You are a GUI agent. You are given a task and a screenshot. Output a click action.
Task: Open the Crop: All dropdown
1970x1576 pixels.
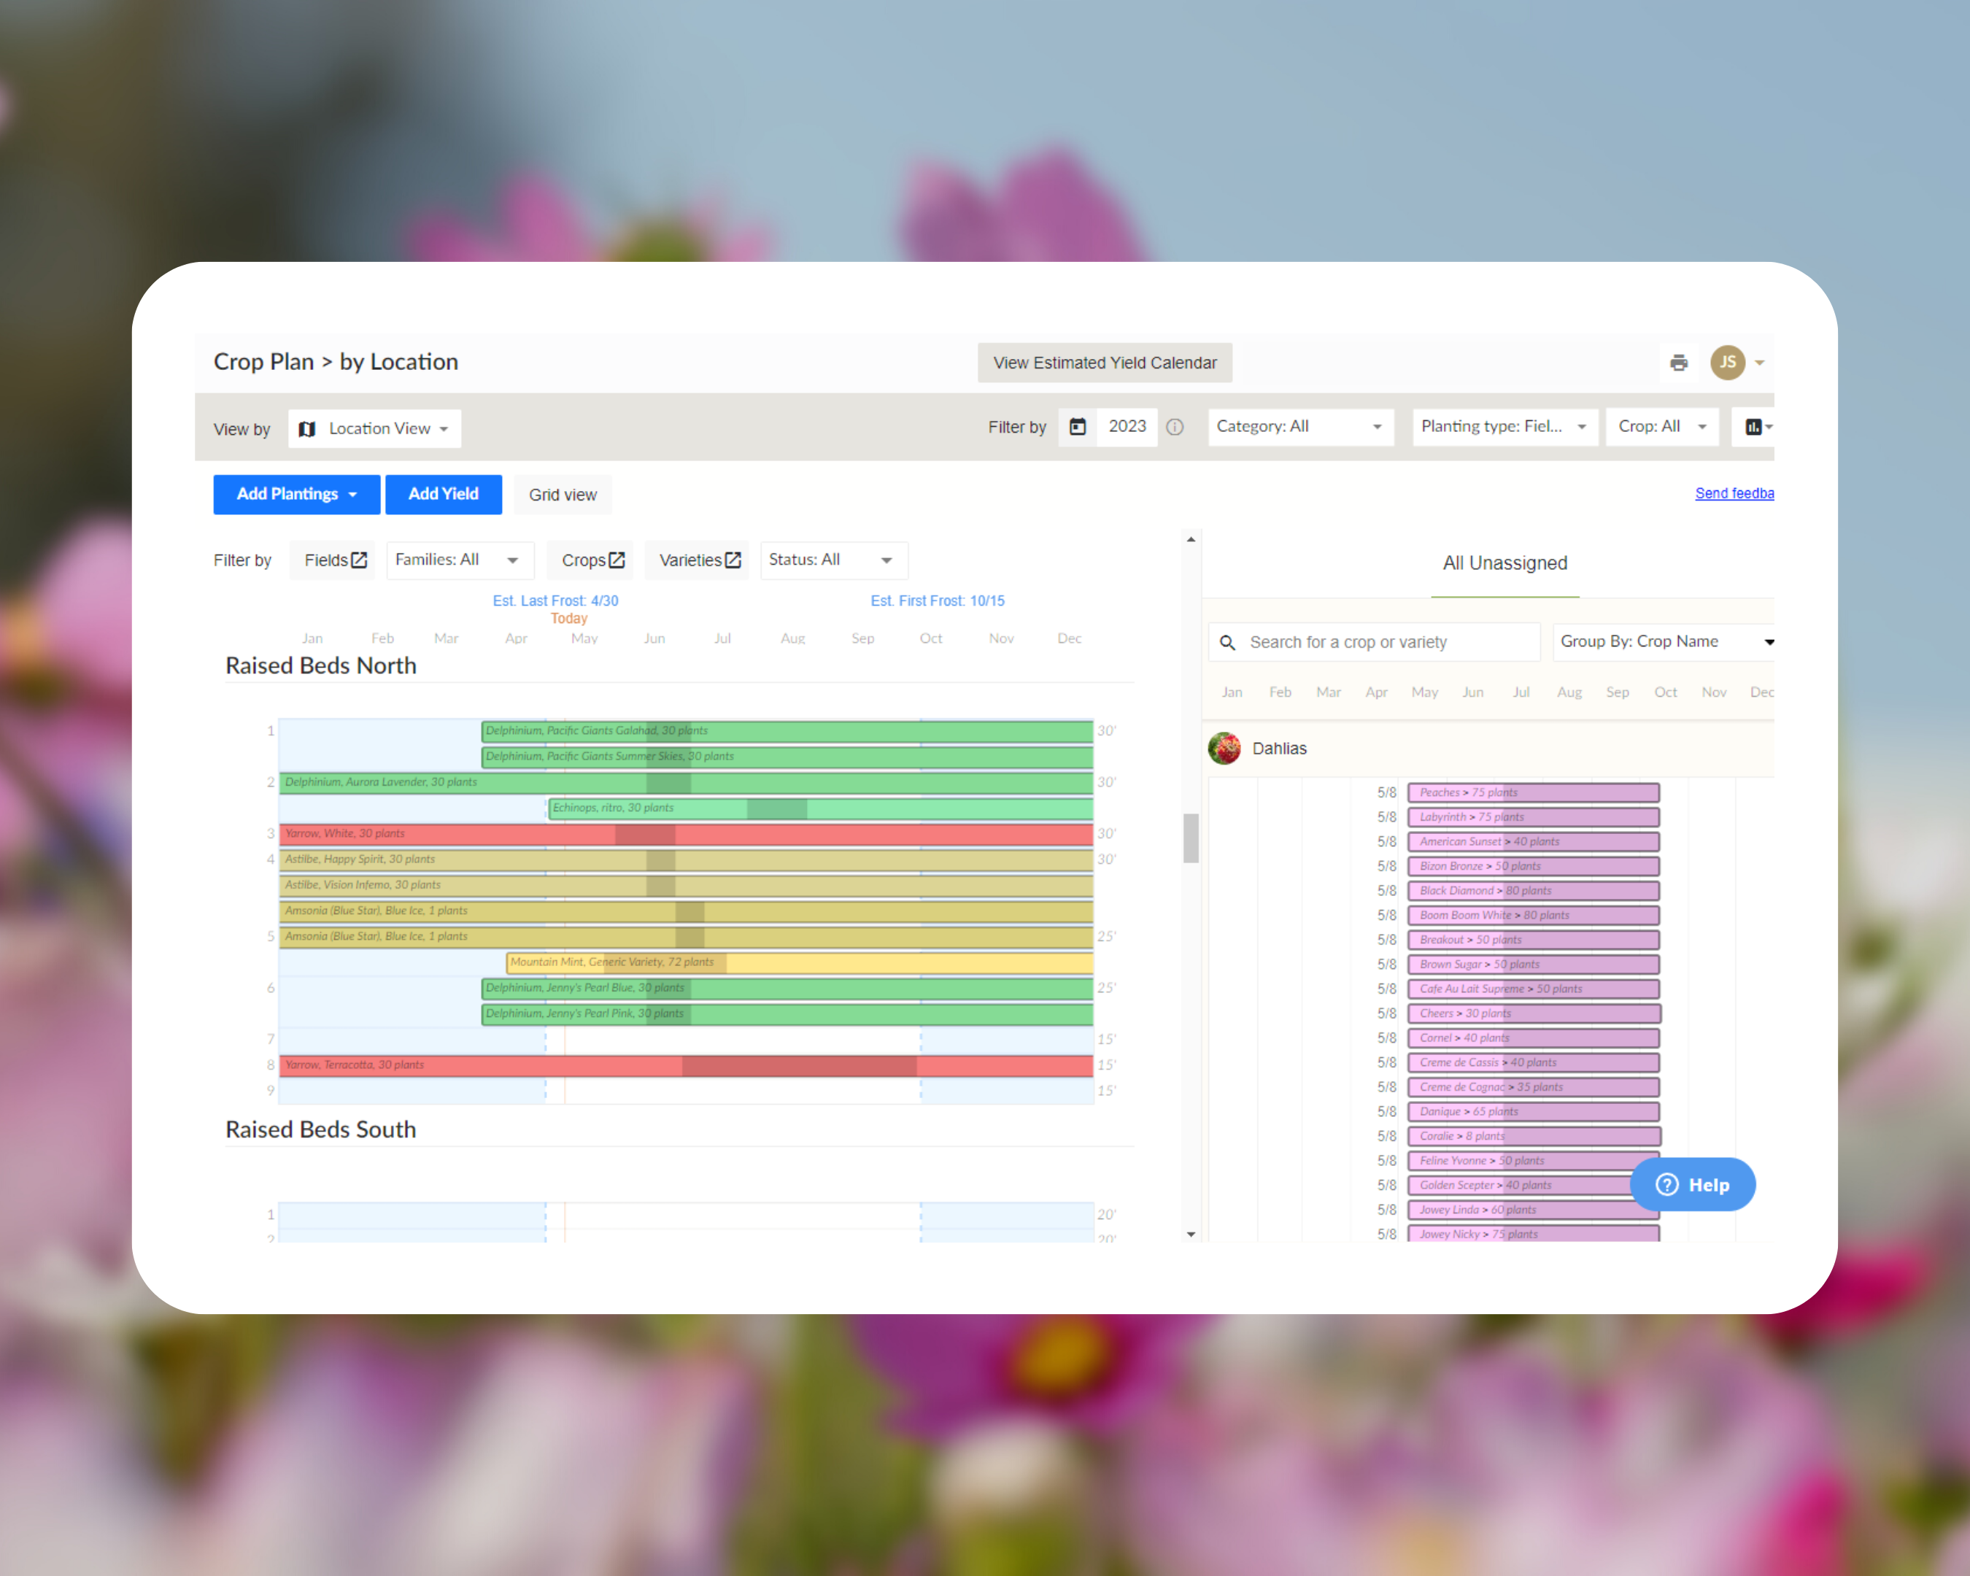coord(1662,427)
